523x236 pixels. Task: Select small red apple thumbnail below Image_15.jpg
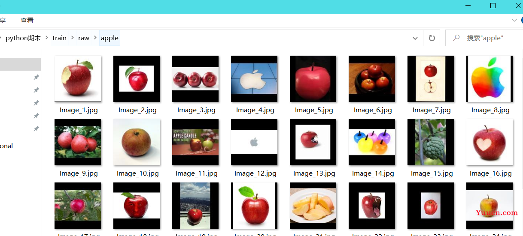click(431, 206)
